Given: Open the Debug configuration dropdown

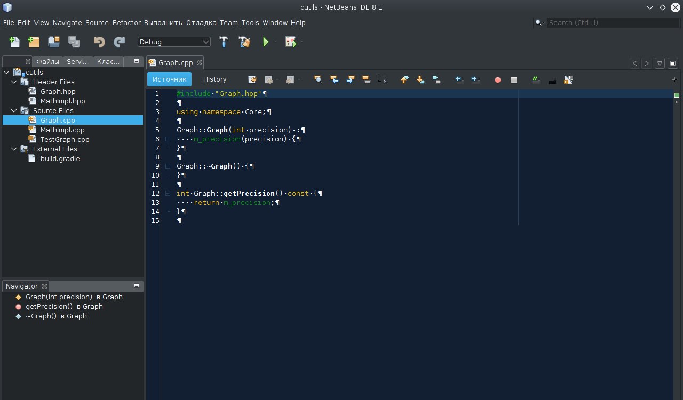Looking at the screenshot, I should click(174, 42).
